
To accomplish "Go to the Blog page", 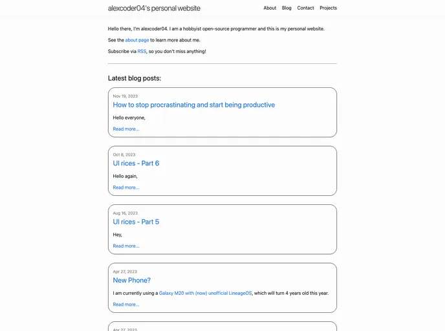I will (287, 8).
